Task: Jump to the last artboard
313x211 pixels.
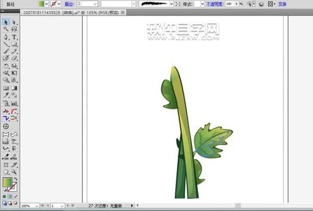Action: [x=73, y=205]
